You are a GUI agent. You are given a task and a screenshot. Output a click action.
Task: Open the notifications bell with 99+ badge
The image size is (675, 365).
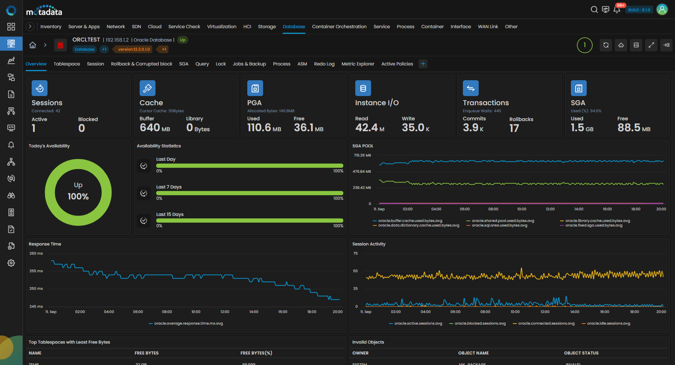point(617,9)
